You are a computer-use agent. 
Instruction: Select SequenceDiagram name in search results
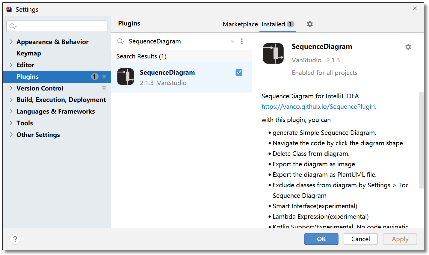[x=167, y=73]
